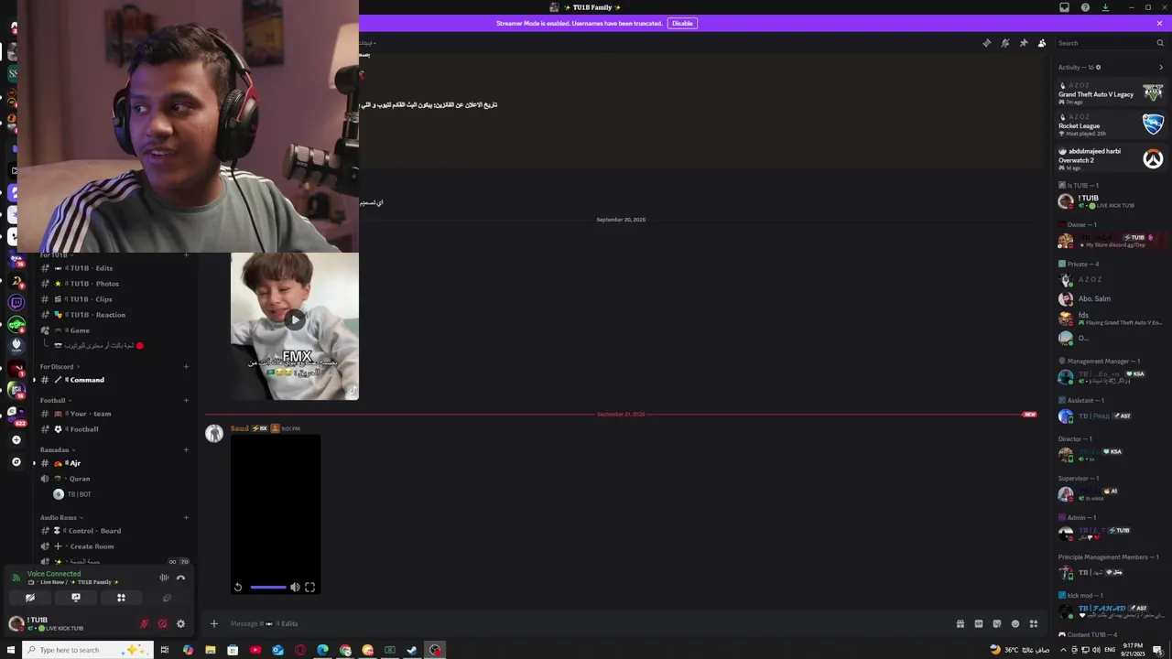The width and height of the screenshot is (1172, 659).
Task: Adjust the black video progress slider
Action: coord(267,588)
